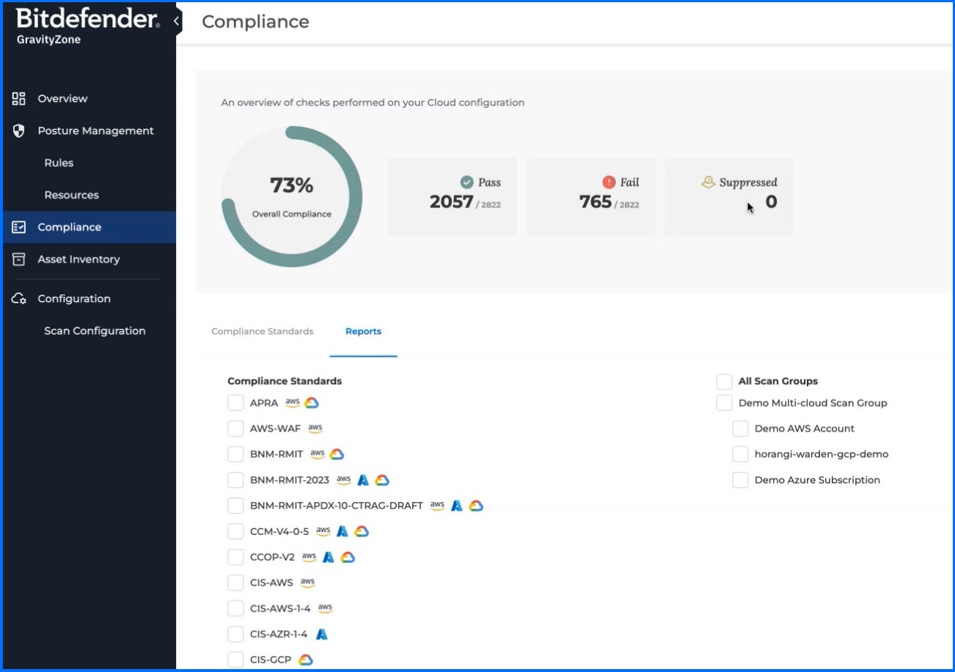Click the Compliance checklist icon in sidebar
The height and width of the screenshot is (672, 955).
(19, 227)
